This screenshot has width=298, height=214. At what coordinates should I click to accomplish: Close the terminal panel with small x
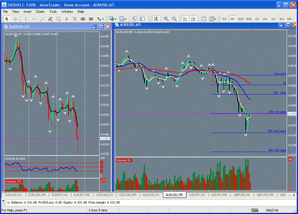coord(3,201)
